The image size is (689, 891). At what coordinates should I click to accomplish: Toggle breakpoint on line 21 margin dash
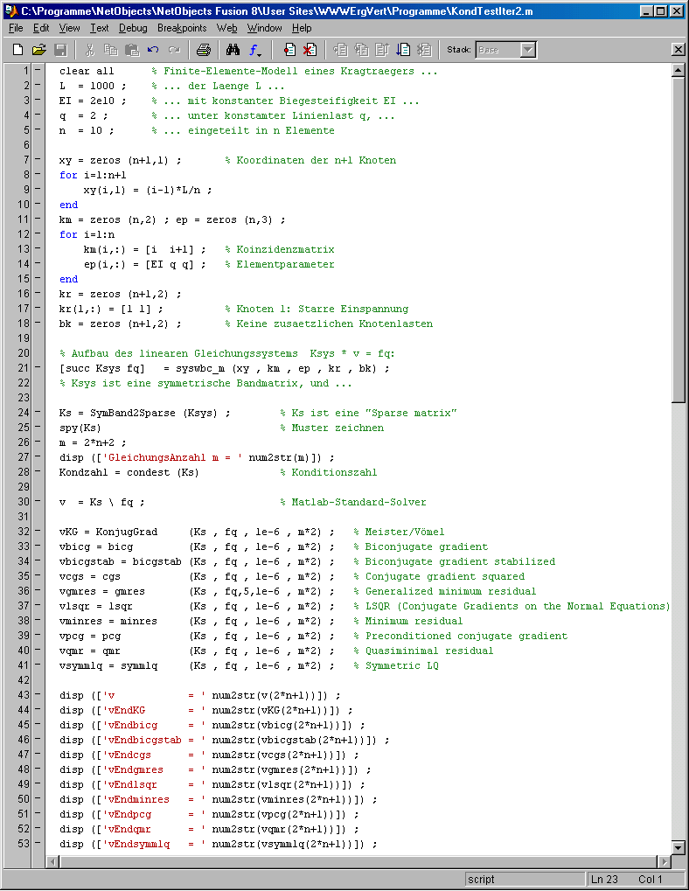38,368
